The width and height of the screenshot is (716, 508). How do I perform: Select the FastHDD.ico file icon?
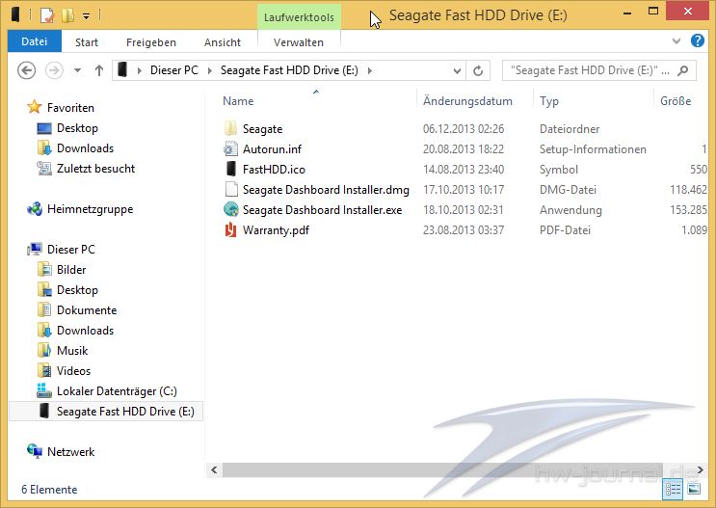point(231,170)
